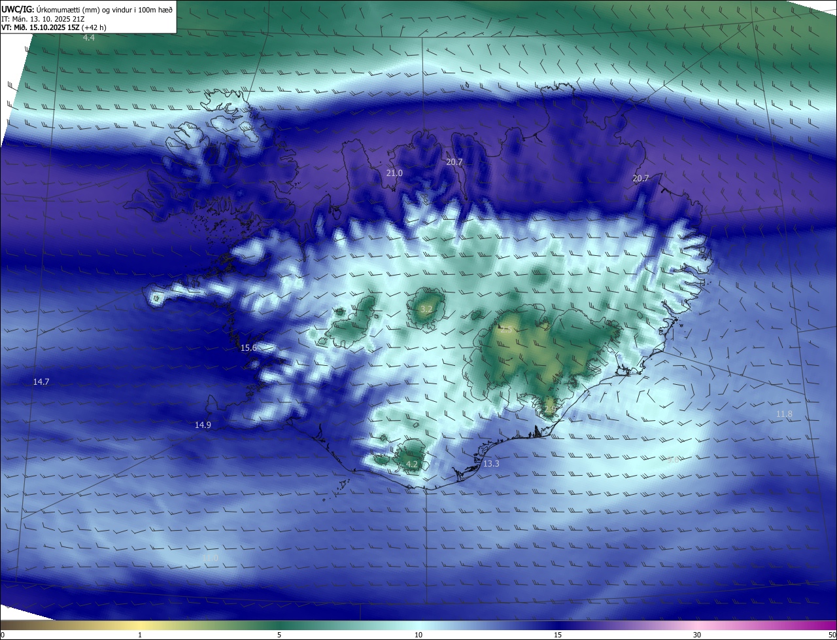Pick the dark green color bar segment above 5
837x640 pixels.
(x=279, y=625)
